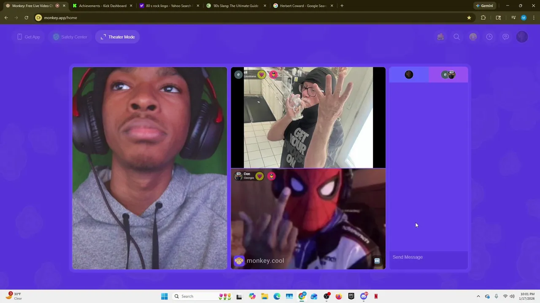The height and width of the screenshot is (303, 540).
Task: Click the Get App button
Action: point(28,37)
